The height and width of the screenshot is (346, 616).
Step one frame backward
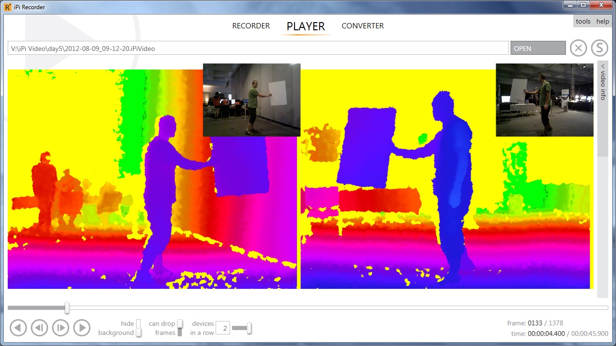tap(39, 327)
